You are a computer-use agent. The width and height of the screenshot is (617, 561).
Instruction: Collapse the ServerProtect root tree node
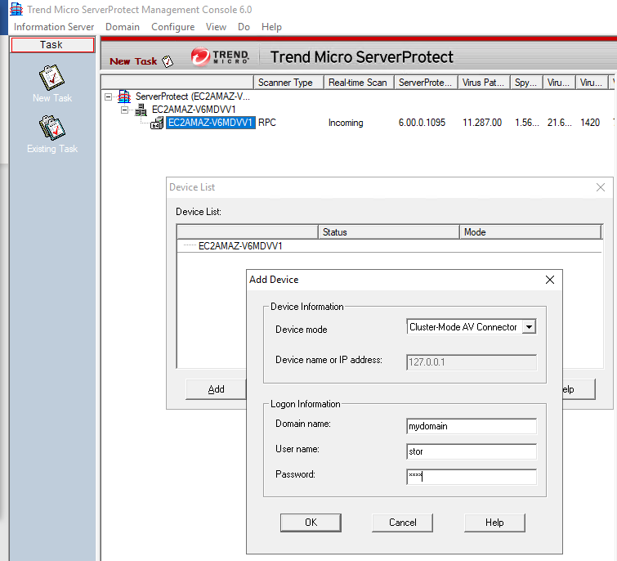108,96
